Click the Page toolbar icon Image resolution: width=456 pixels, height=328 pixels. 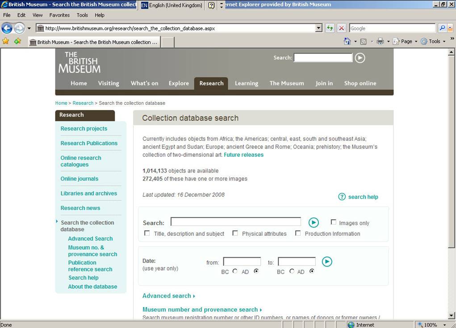pos(396,41)
